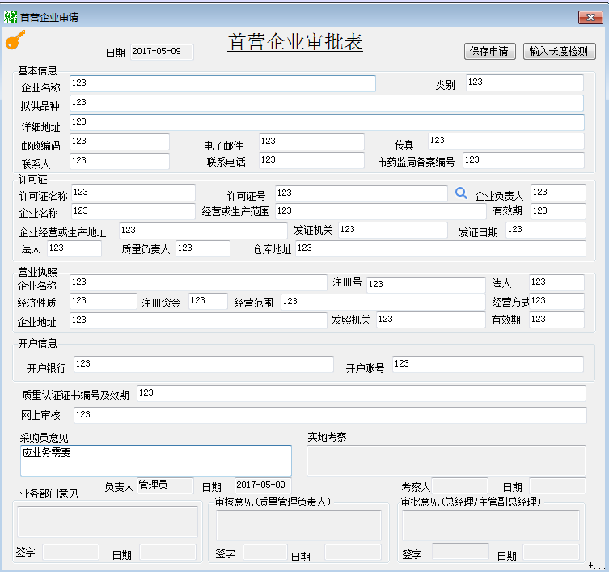Click the 营业执照 法人 field
This screenshot has width=609, height=572.
pos(556,282)
